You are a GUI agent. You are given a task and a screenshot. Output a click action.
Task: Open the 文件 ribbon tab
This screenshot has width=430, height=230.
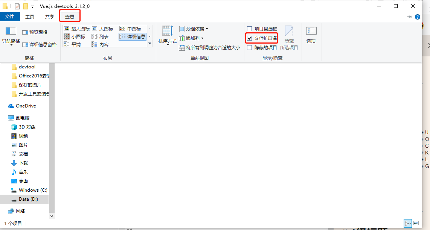point(9,17)
